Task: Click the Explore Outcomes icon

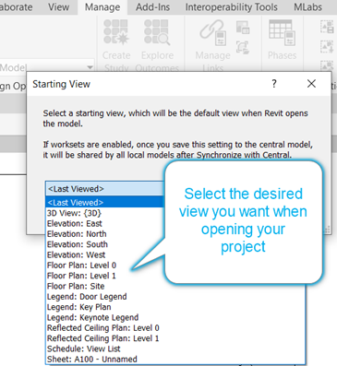Action: [x=157, y=31]
